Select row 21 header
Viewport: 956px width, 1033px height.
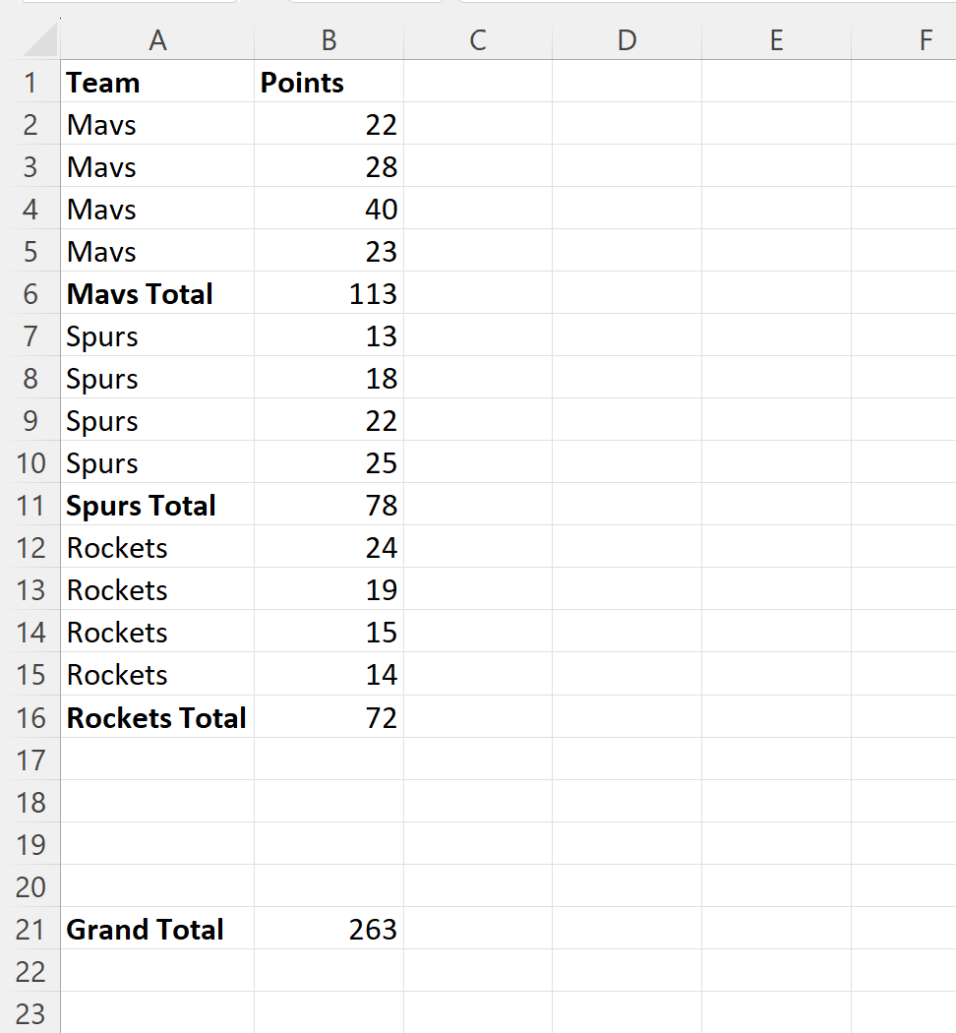30,929
